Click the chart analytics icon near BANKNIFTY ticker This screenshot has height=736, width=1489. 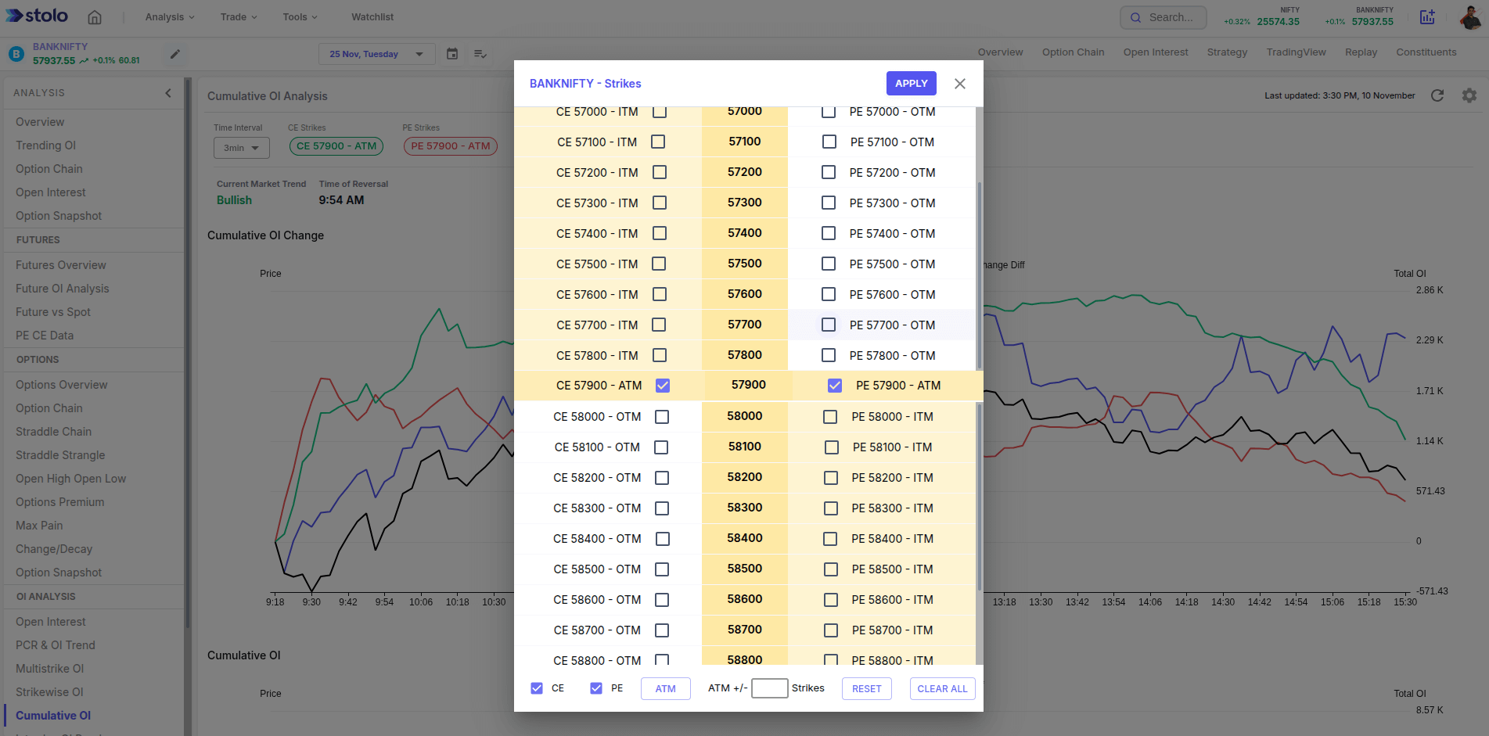[x=1427, y=16]
